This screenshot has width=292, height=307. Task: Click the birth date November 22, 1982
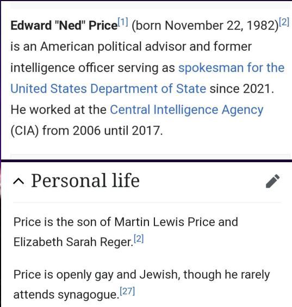pyautogui.click(x=220, y=26)
